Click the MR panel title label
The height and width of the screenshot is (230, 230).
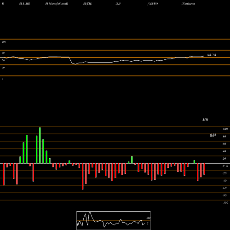click(x=205, y=120)
